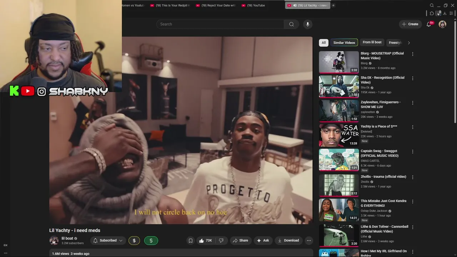The image size is (457, 257).
Task: Save the video with bookmark icon
Action: click(191, 241)
